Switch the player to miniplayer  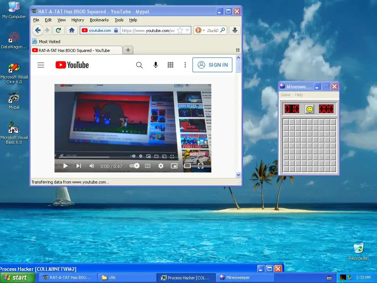pyautogui.click(x=174, y=166)
